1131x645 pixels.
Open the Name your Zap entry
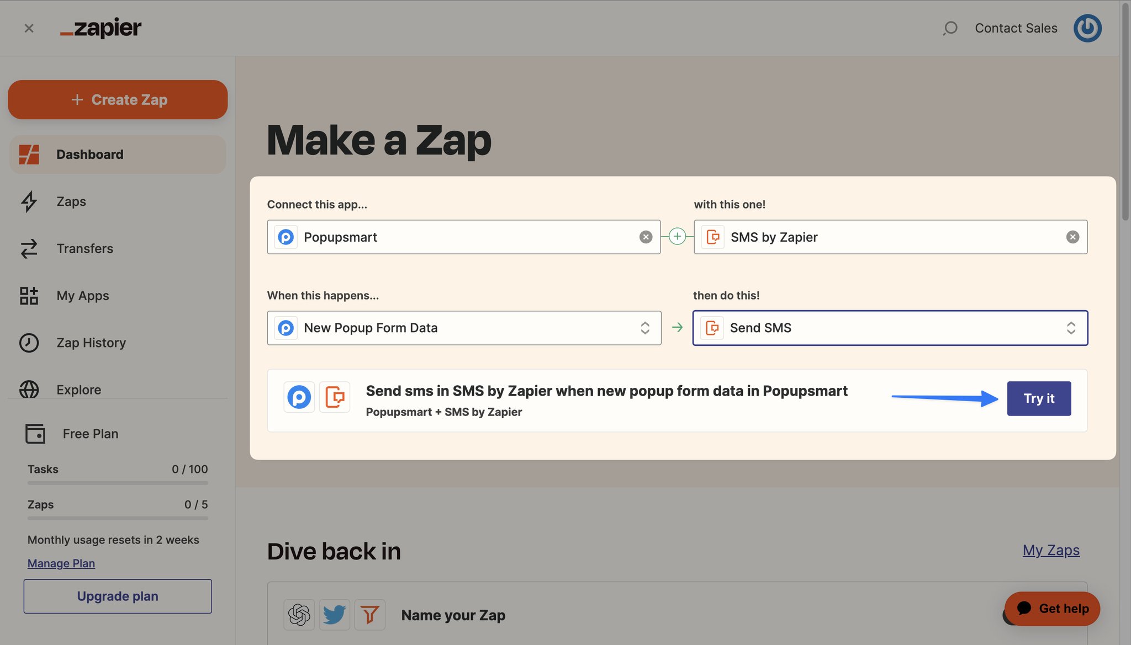[453, 615]
